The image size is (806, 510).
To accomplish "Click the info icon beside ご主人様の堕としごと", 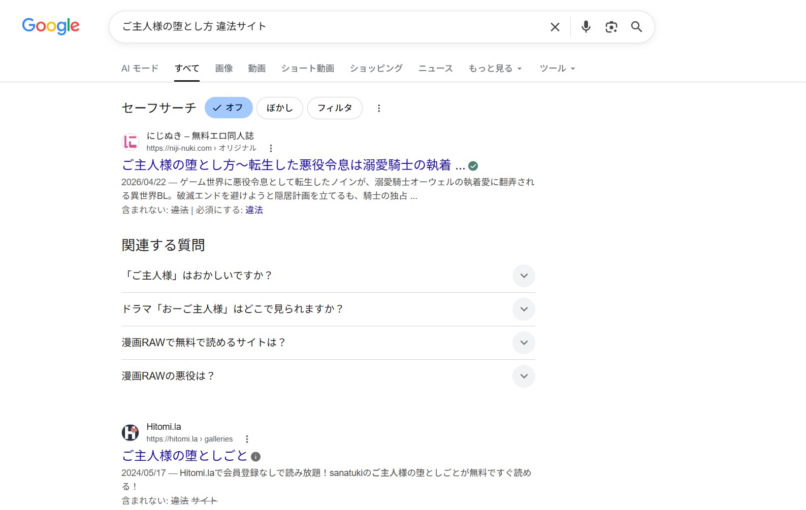I will click(x=256, y=457).
